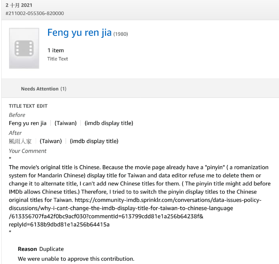
Task: Click "(Taiwan)" in the Before row
Action: [66, 123]
